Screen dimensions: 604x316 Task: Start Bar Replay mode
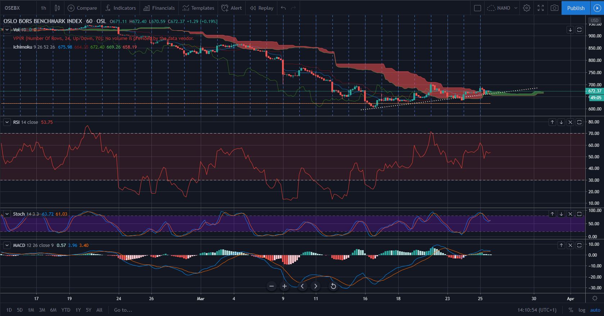pyautogui.click(x=262, y=8)
